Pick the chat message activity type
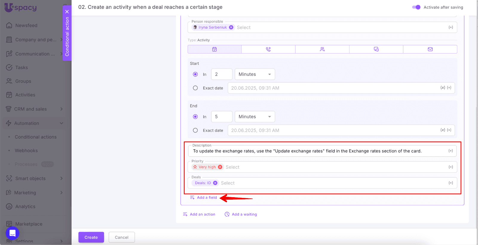The height and width of the screenshot is (245, 478). [x=376, y=49]
